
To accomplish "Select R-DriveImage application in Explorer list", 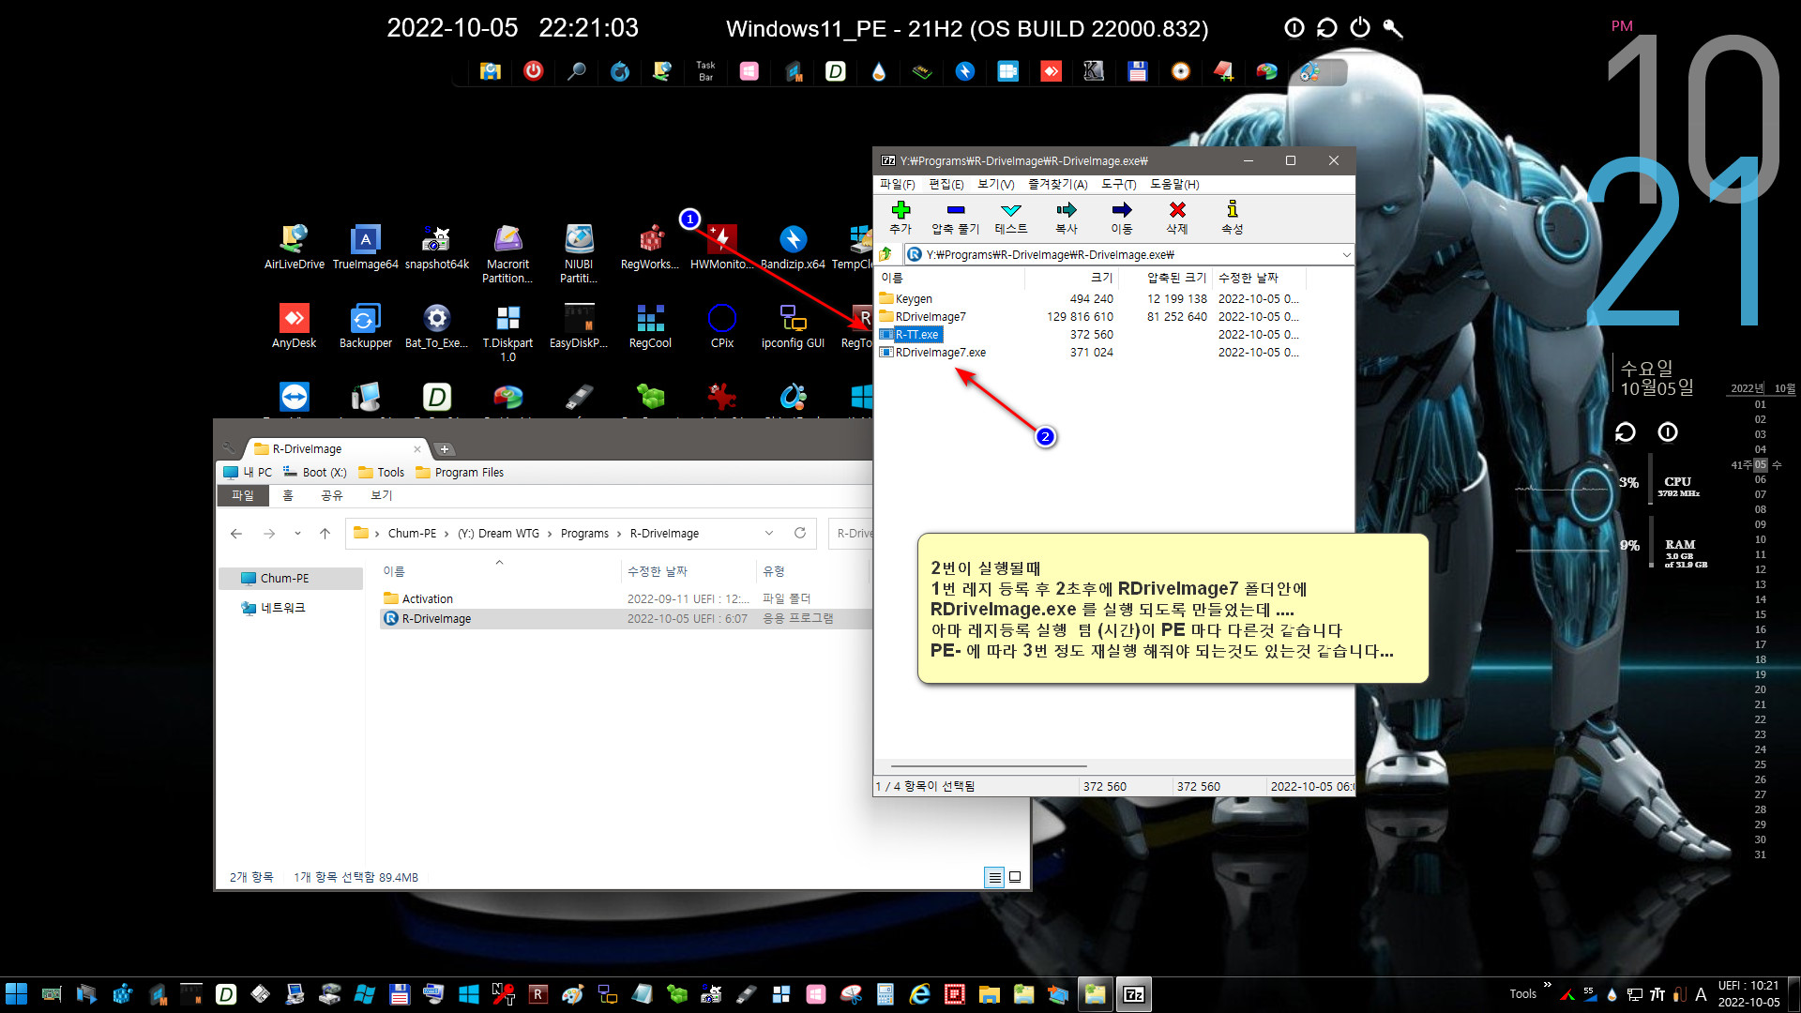I will (x=624, y=618).
